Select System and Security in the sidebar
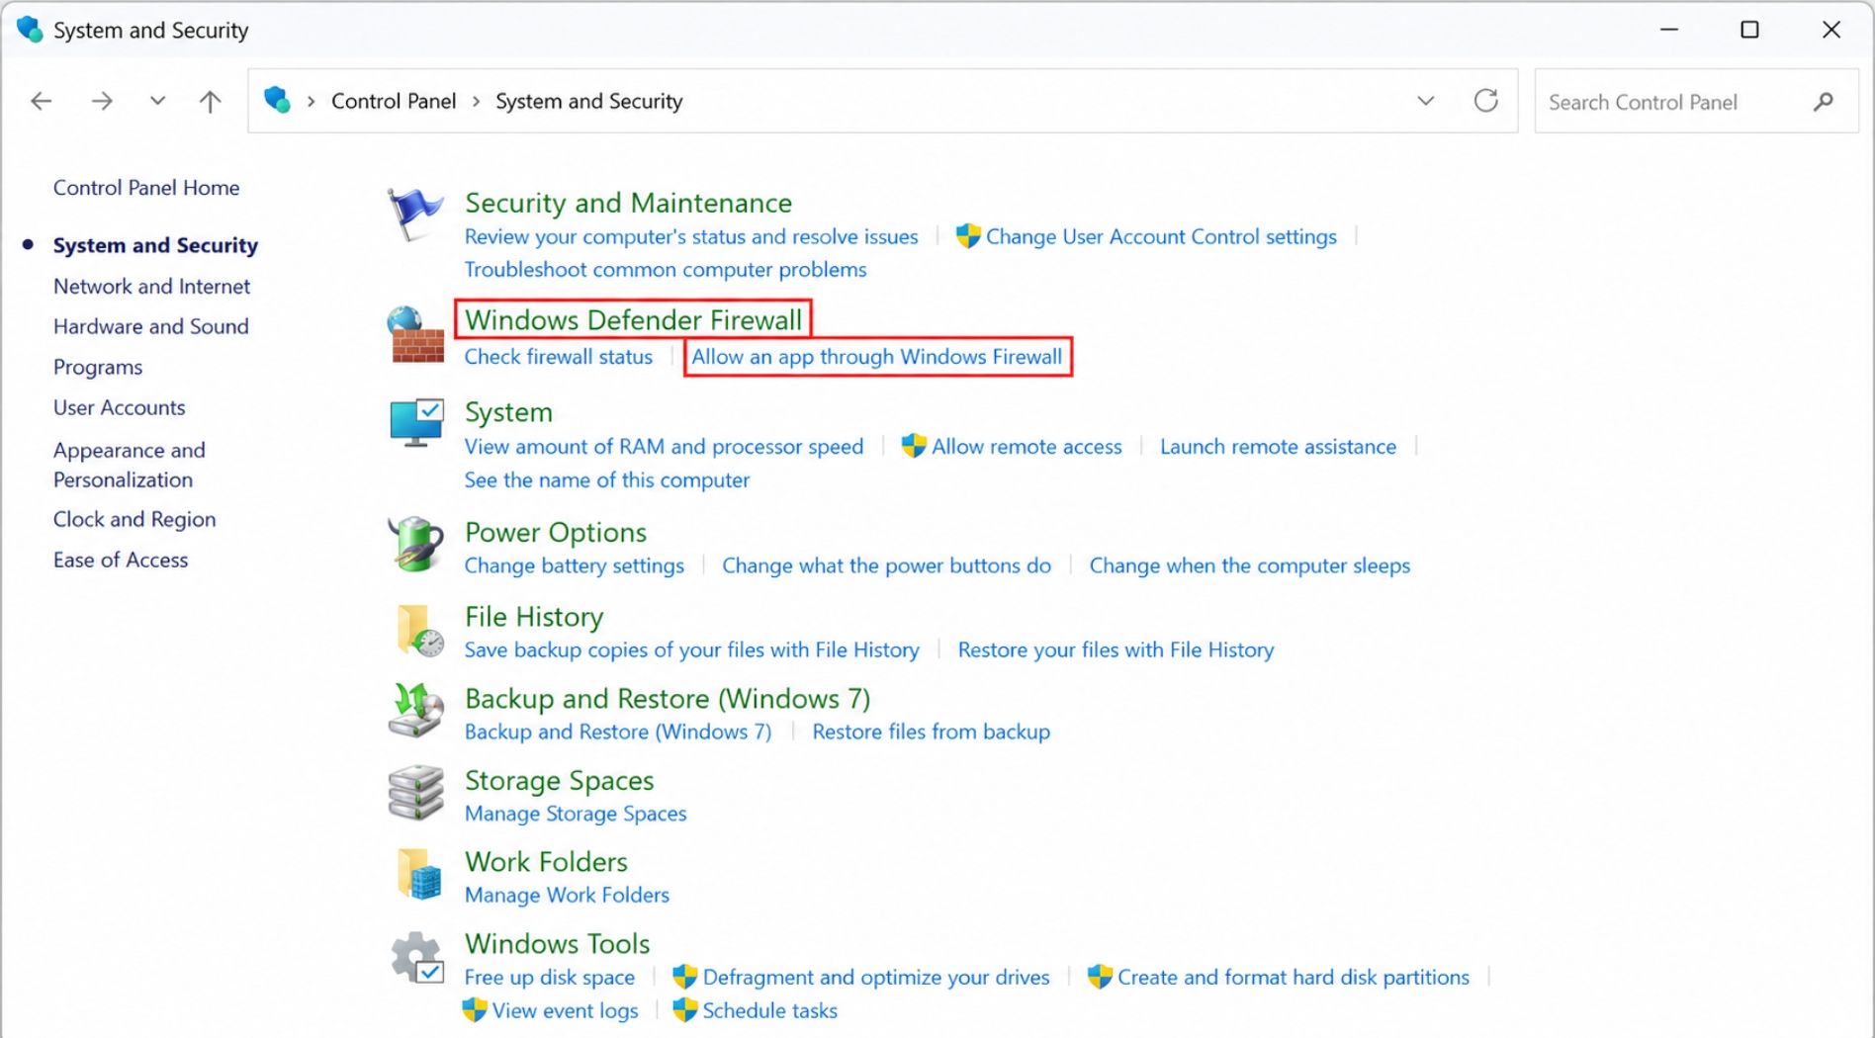The width and height of the screenshot is (1875, 1038). (155, 245)
